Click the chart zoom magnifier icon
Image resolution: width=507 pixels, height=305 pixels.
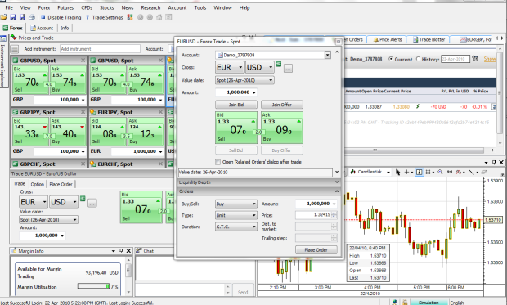pos(440,172)
